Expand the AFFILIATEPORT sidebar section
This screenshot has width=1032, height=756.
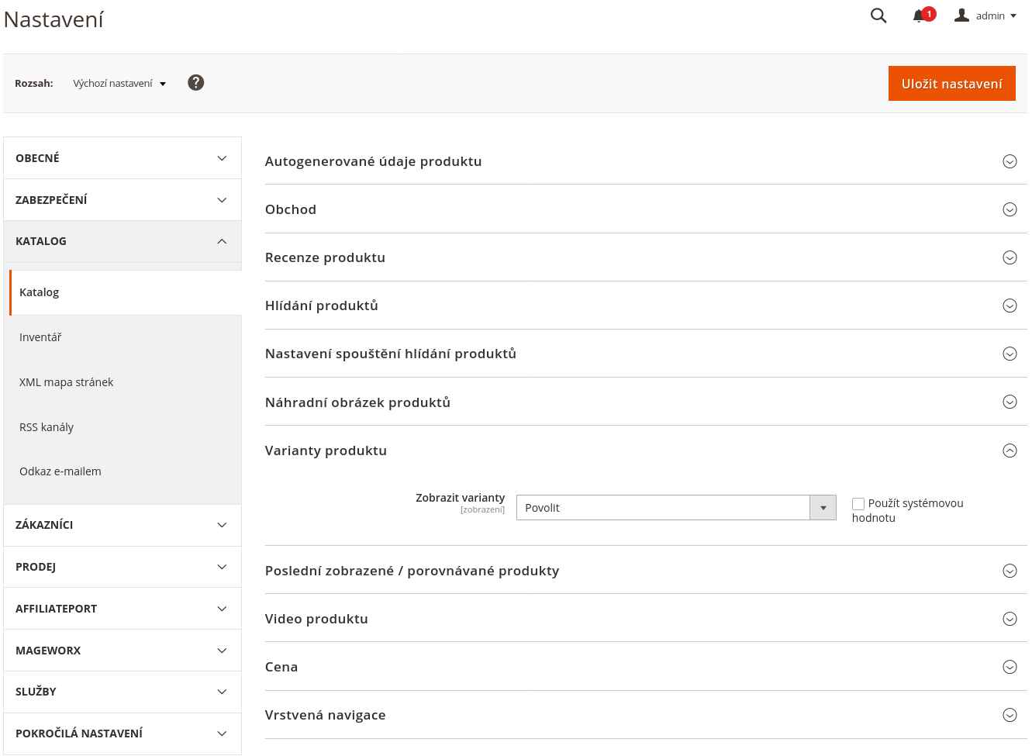[123, 609]
